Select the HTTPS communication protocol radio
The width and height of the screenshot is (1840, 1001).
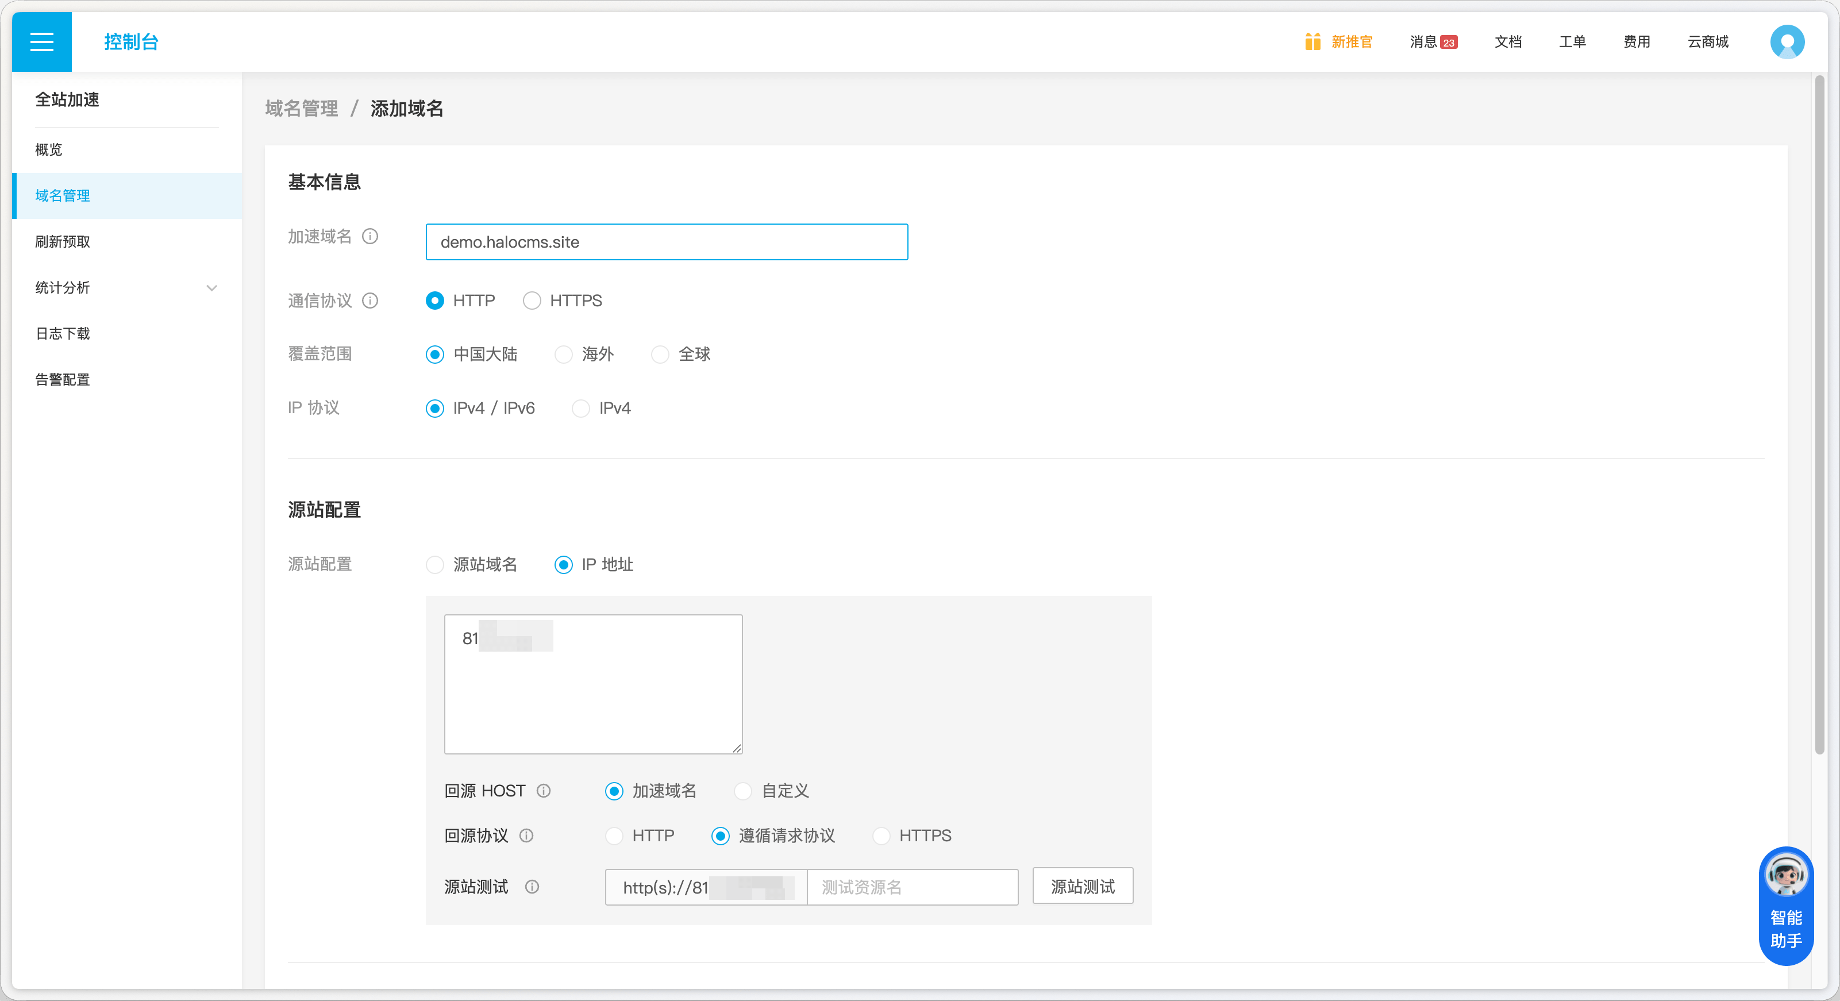[x=532, y=301]
